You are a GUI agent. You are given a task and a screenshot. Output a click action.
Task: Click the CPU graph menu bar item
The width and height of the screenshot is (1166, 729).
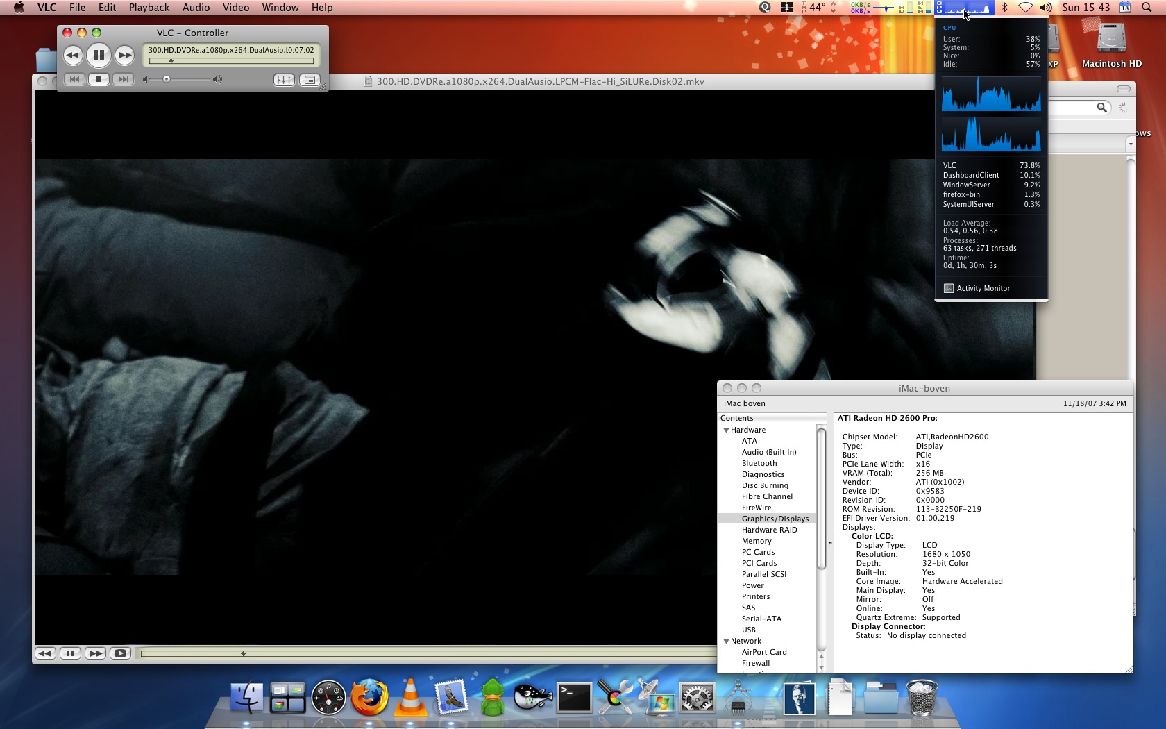coord(964,8)
